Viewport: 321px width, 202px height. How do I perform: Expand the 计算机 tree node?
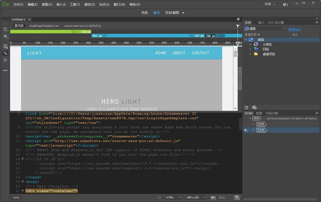(x=250, y=44)
